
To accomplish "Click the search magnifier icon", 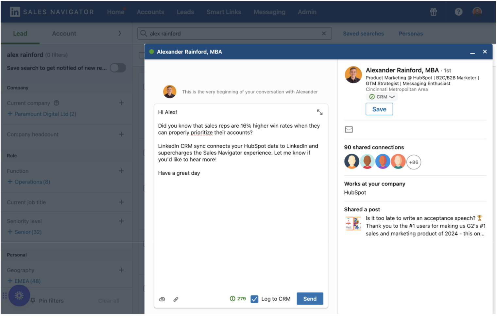I will pos(144,33).
